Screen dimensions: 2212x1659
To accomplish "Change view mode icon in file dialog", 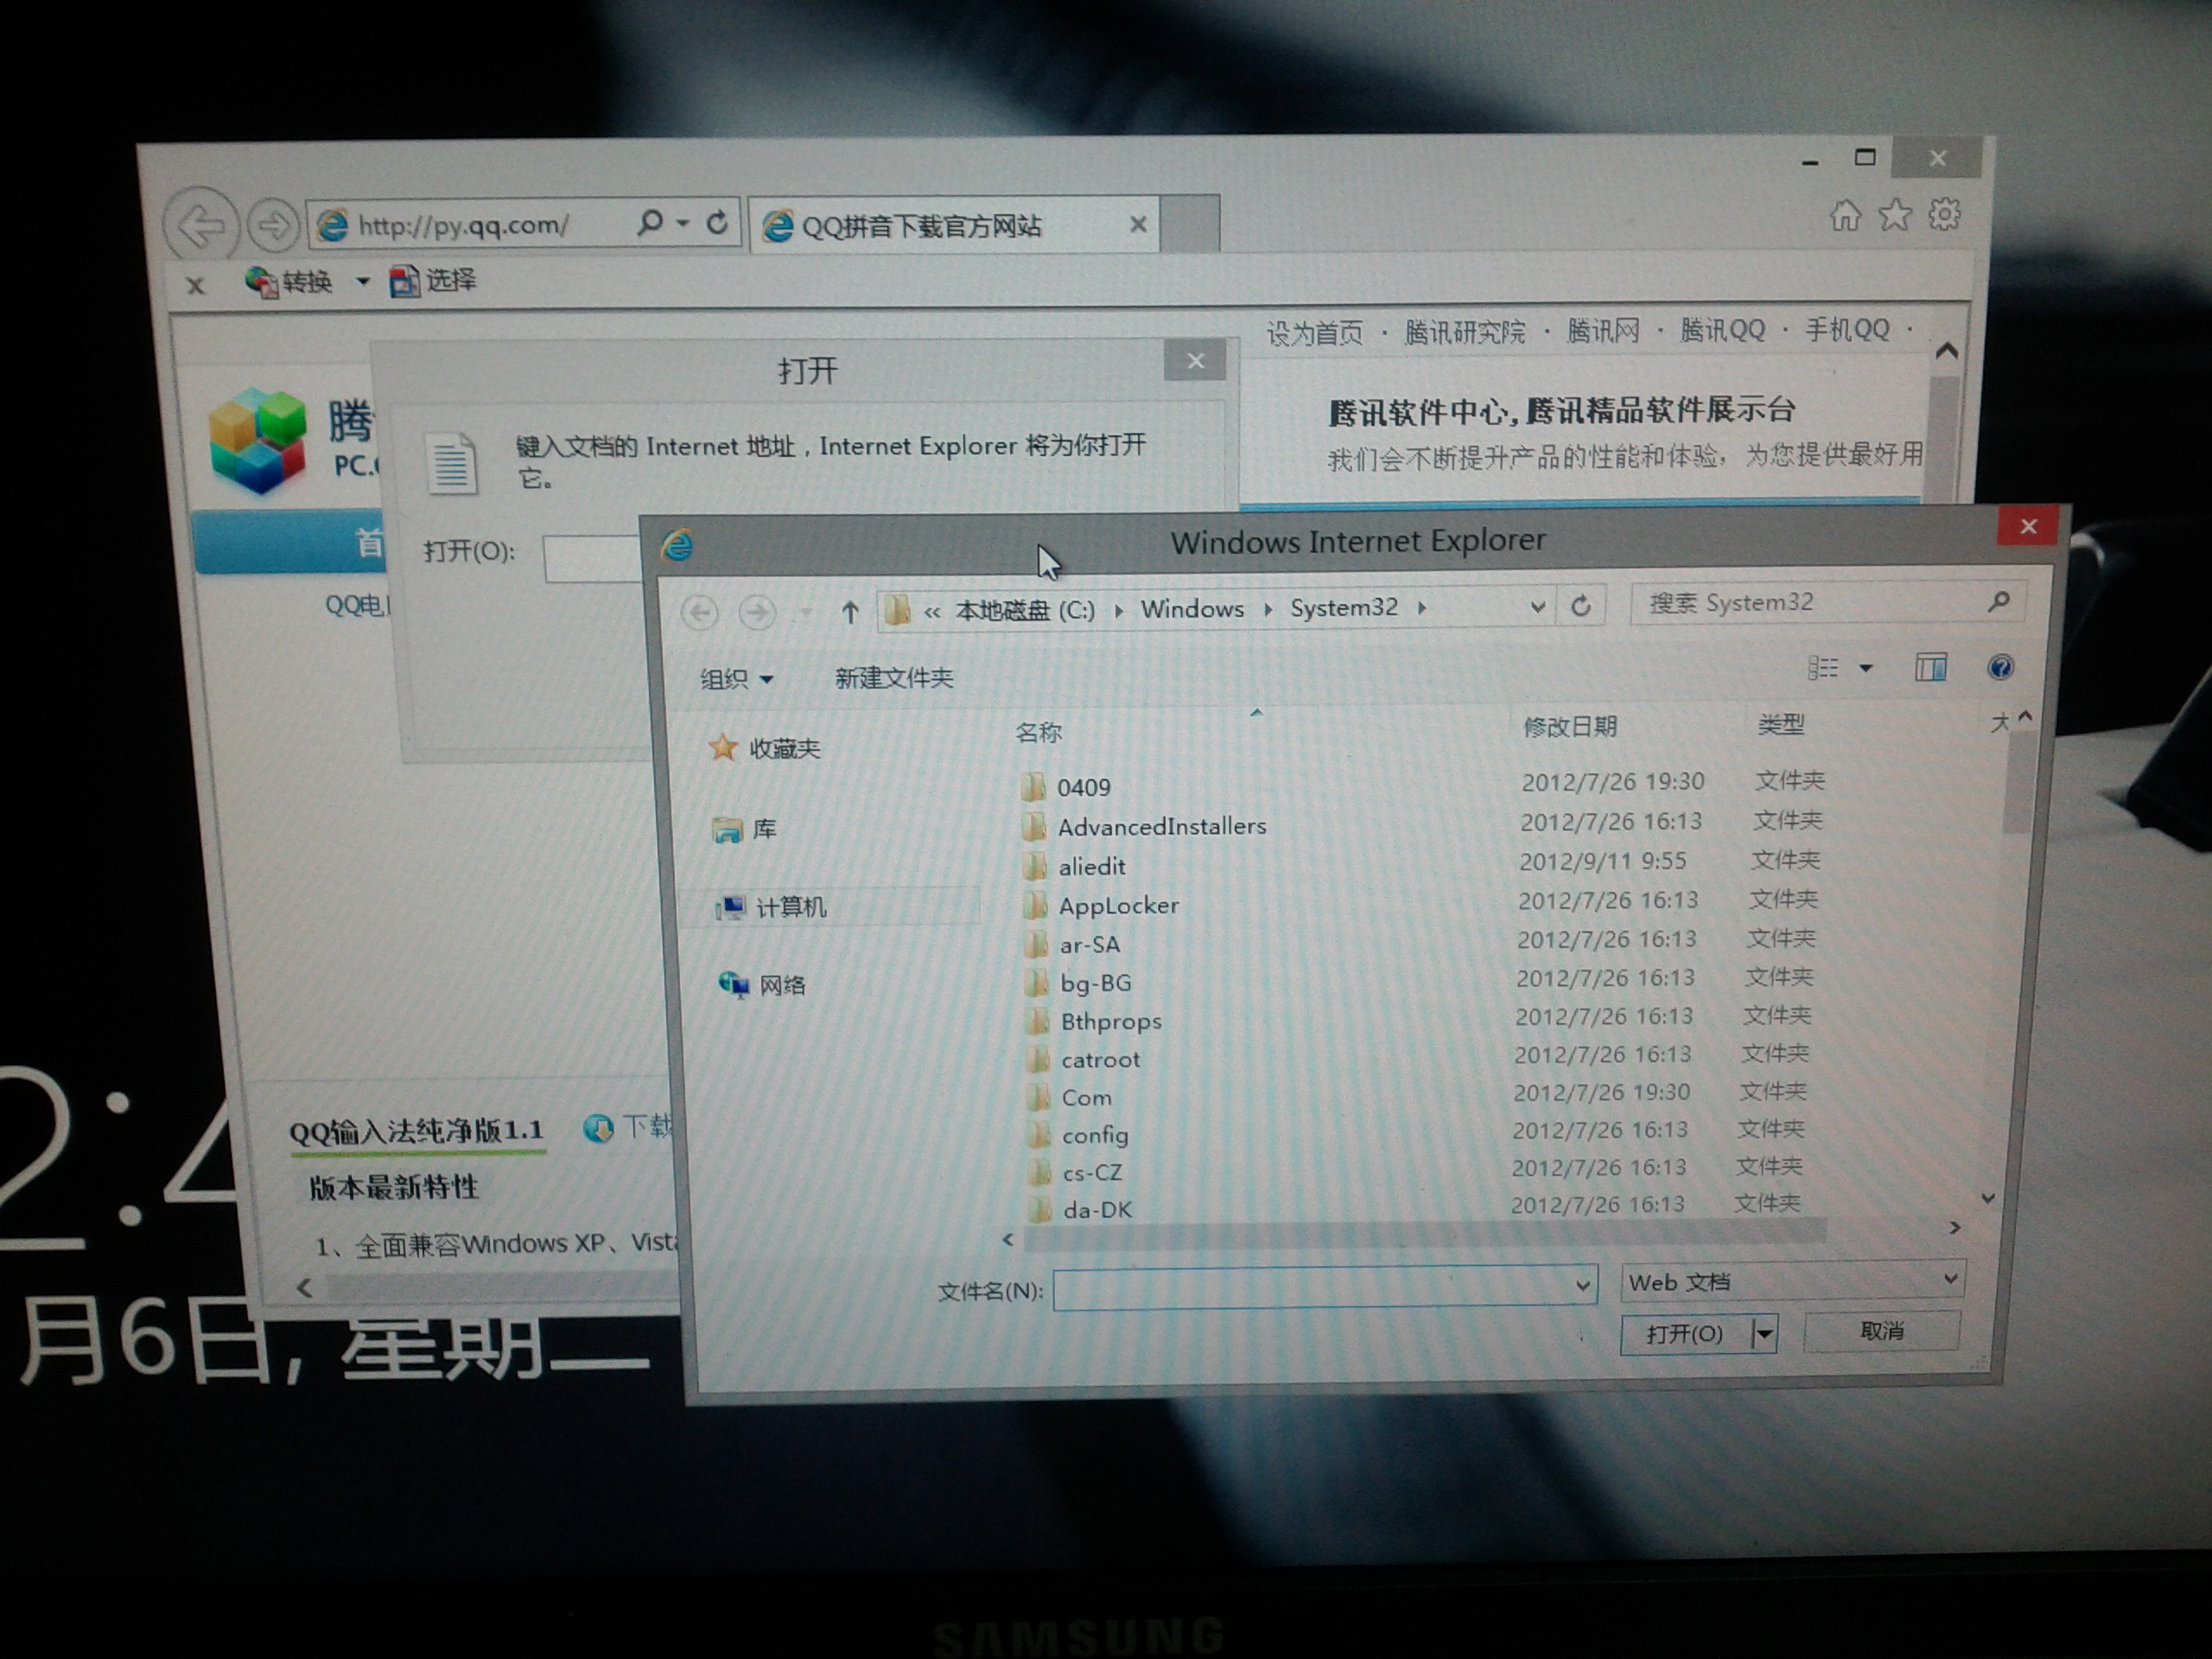I will click(x=1823, y=667).
